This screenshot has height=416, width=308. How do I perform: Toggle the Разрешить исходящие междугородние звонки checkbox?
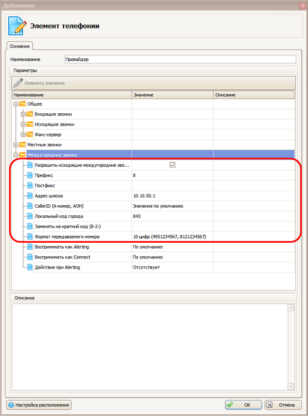(x=173, y=165)
